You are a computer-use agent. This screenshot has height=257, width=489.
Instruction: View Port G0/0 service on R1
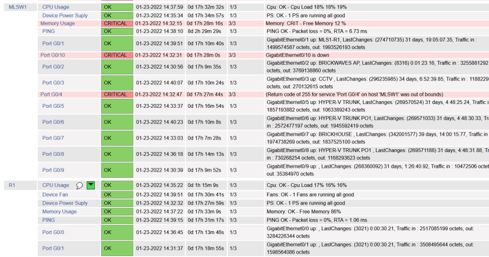pyautogui.click(x=53, y=232)
